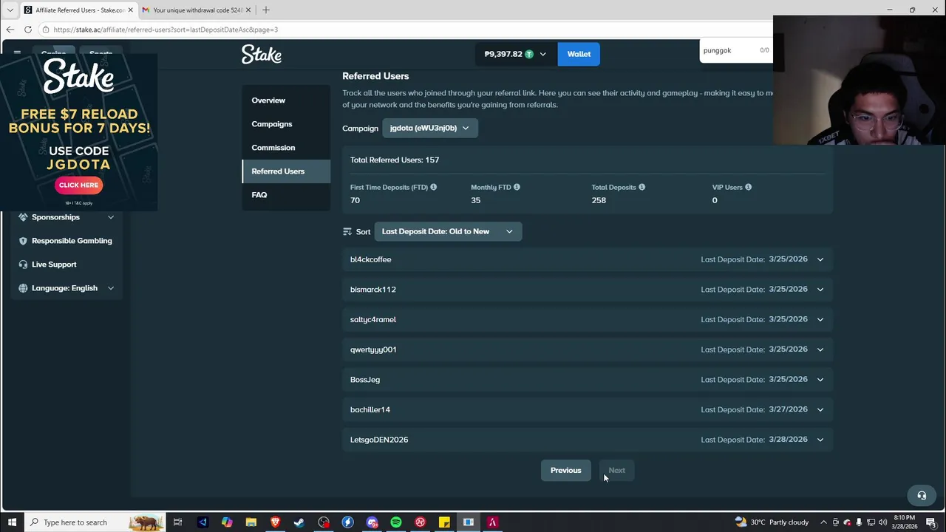Open Sticky Notes from the taskbar

444,522
